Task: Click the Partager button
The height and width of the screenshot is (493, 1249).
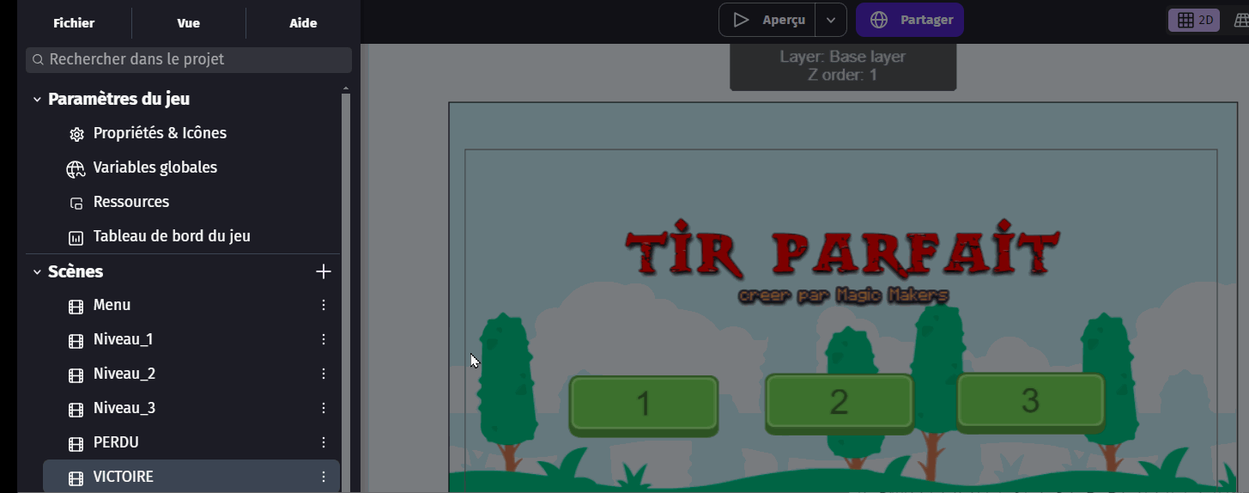Action: click(x=910, y=20)
